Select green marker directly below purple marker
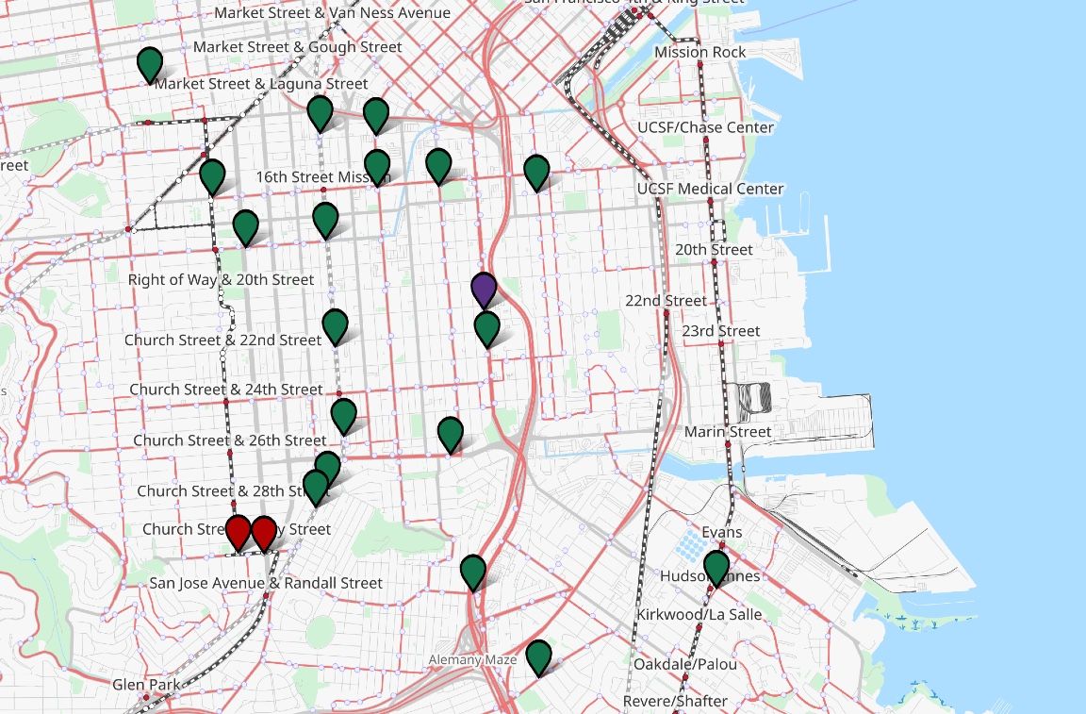Image resolution: width=1086 pixels, height=714 pixels. click(x=486, y=328)
